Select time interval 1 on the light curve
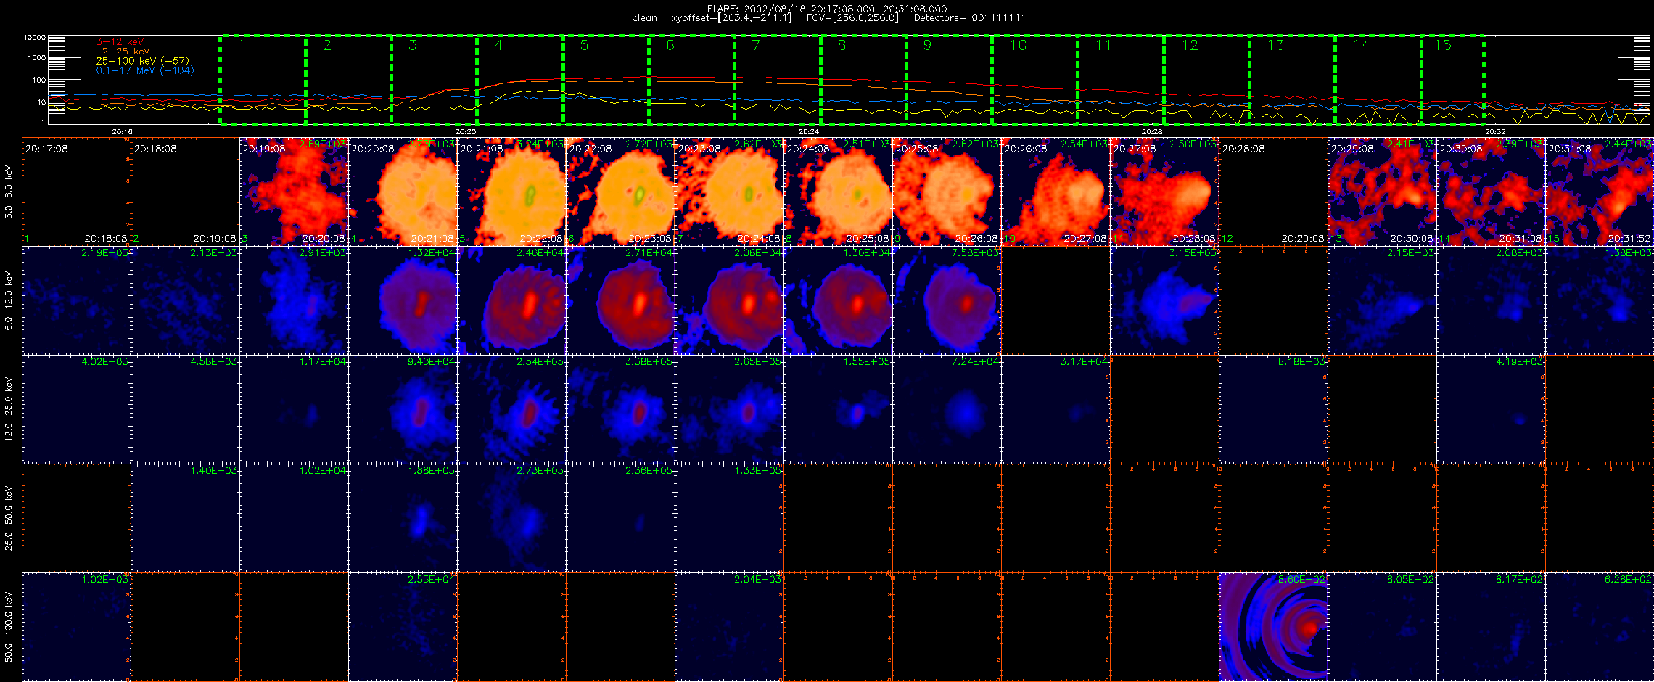The height and width of the screenshot is (682, 1654). [x=263, y=79]
